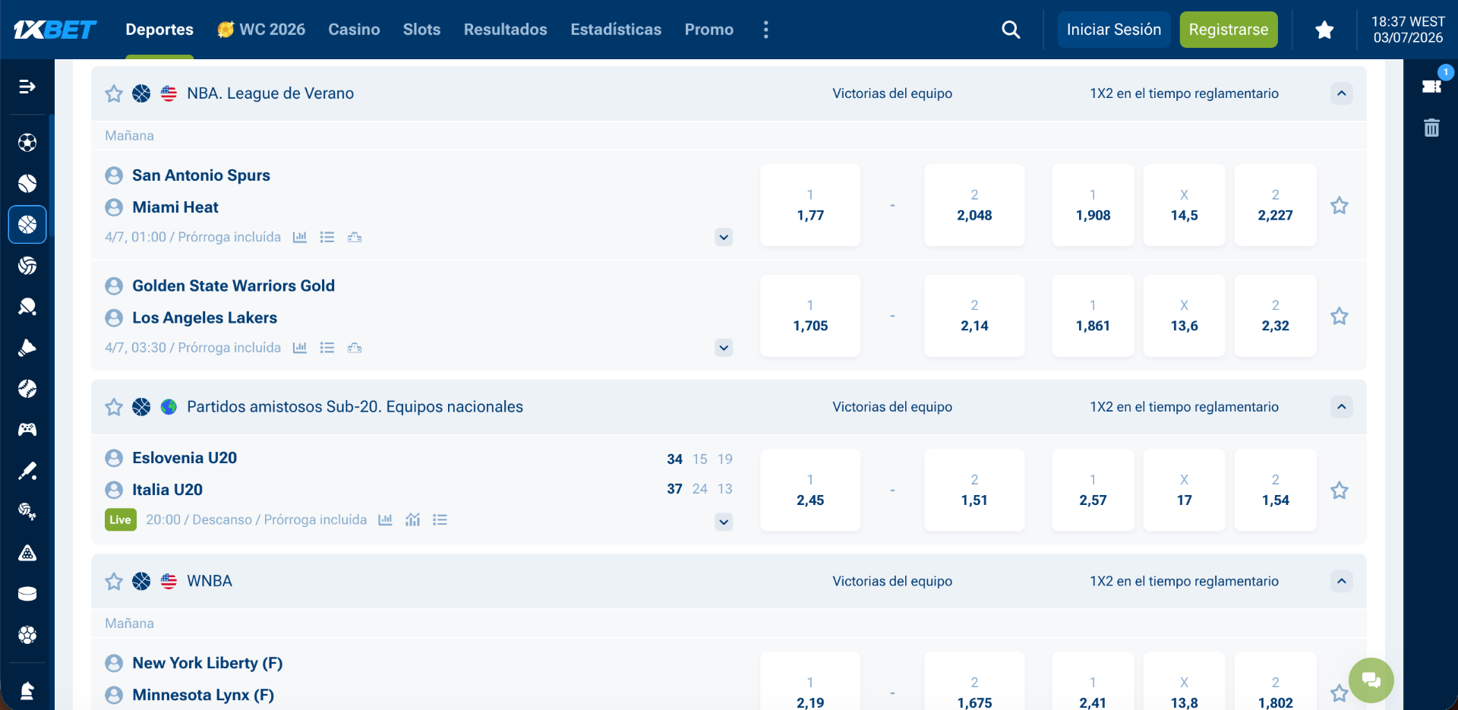The image size is (1458, 710).
Task: Favorite the WNBA league
Action: coord(114,582)
